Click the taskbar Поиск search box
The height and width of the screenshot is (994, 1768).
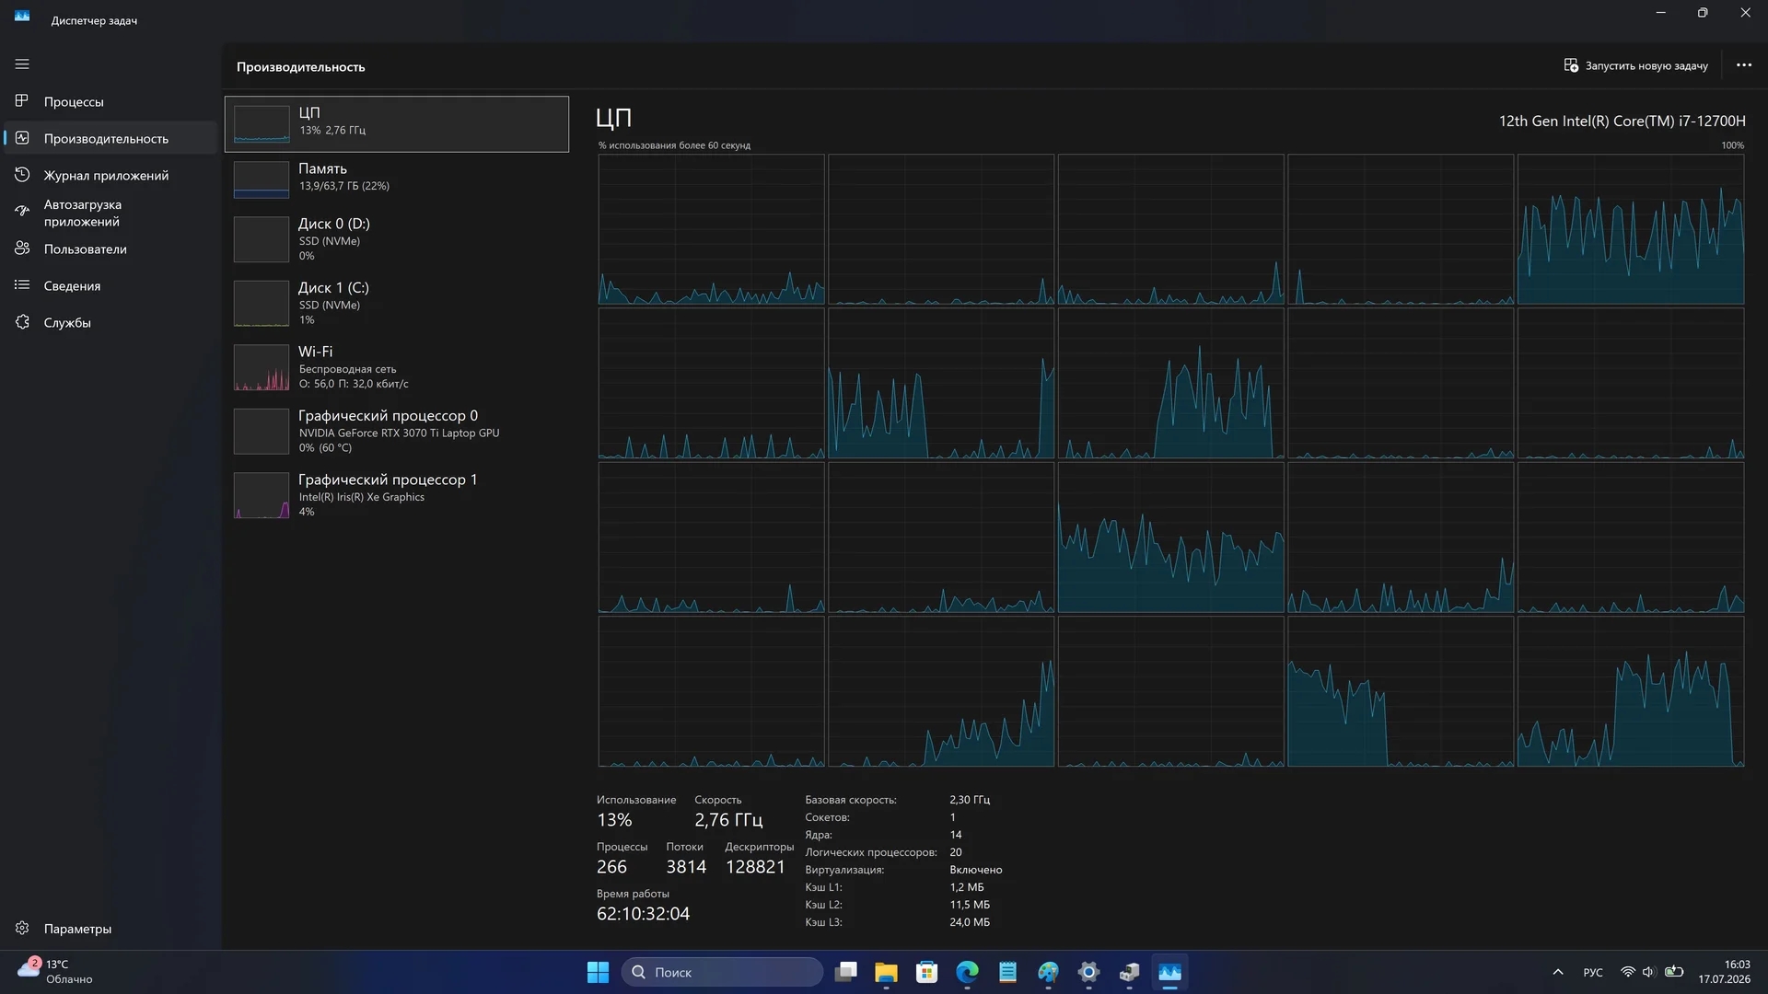point(722,972)
